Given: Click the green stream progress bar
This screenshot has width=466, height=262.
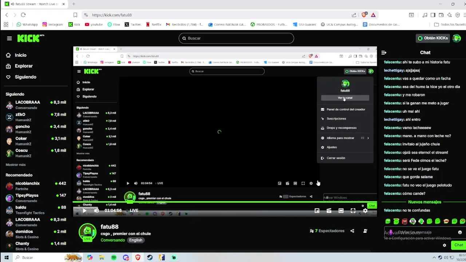Looking at the screenshot, I should pyautogui.click(x=225, y=202).
